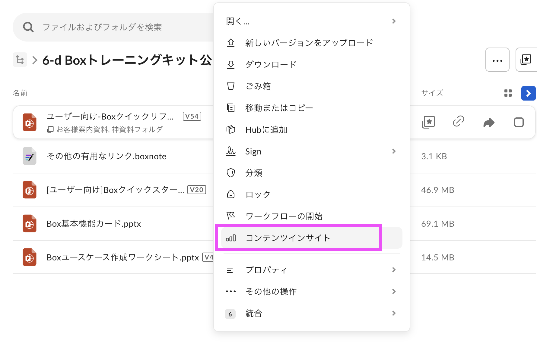Expand the 開く… submenu
This screenshot has width=537, height=342.
tap(312, 21)
